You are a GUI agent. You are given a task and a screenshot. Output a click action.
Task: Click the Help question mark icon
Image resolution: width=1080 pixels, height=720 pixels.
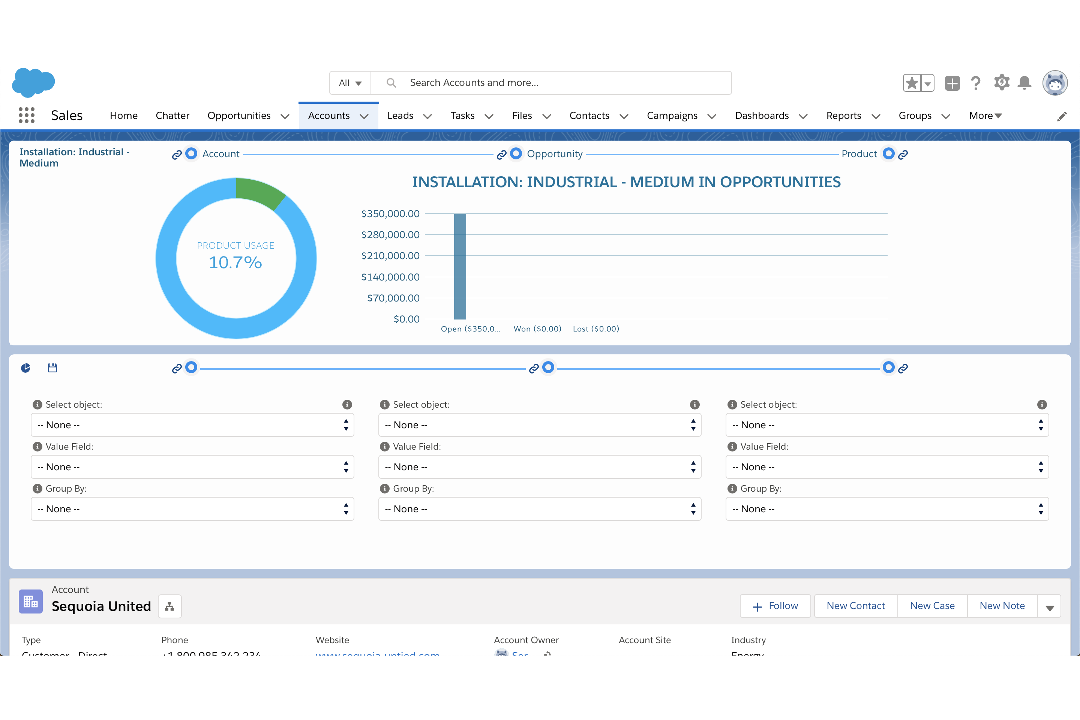976,82
